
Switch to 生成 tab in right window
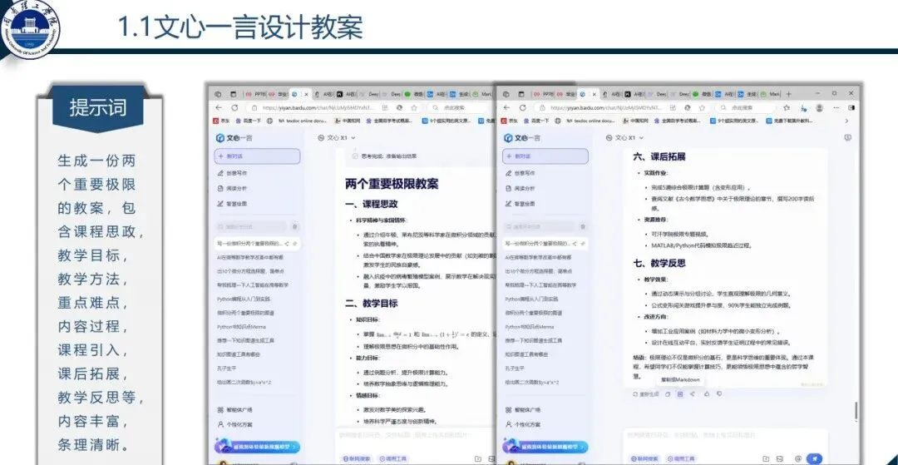click(746, 94)
